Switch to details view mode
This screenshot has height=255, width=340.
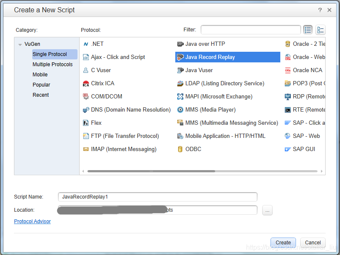321,30
